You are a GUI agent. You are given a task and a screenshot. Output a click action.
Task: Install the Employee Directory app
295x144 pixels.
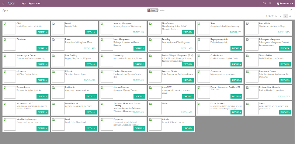(188, 80)
